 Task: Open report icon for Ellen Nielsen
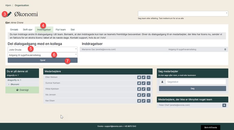(139, 77)
